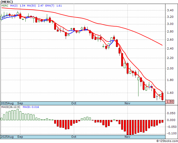Click the 2025Aug label on price chart axis
Screen dimensions: 178x143
7,103
